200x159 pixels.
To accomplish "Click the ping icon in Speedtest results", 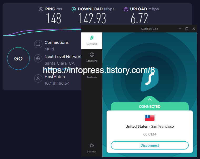I will tap(41, 9).
